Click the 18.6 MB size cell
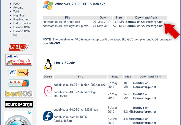 (126, 85)
